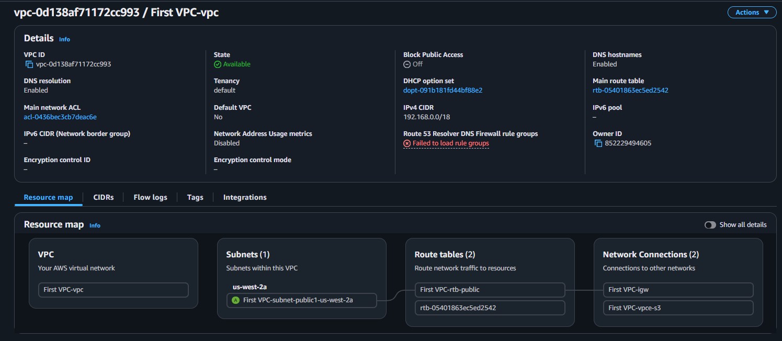Click the green Available state icon
Image resolution: width=782 pixels, height=341 pixels.
pyautogui.click(x=217, y=64)
